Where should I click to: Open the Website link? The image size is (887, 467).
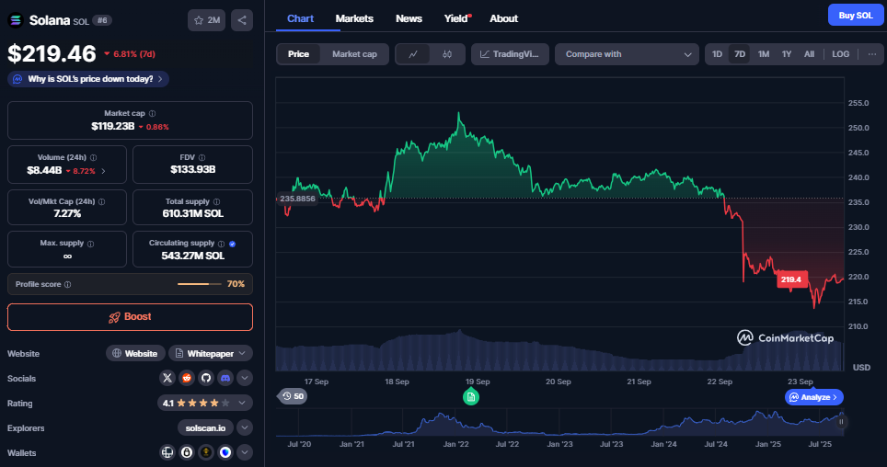click(x=135, y=353)
